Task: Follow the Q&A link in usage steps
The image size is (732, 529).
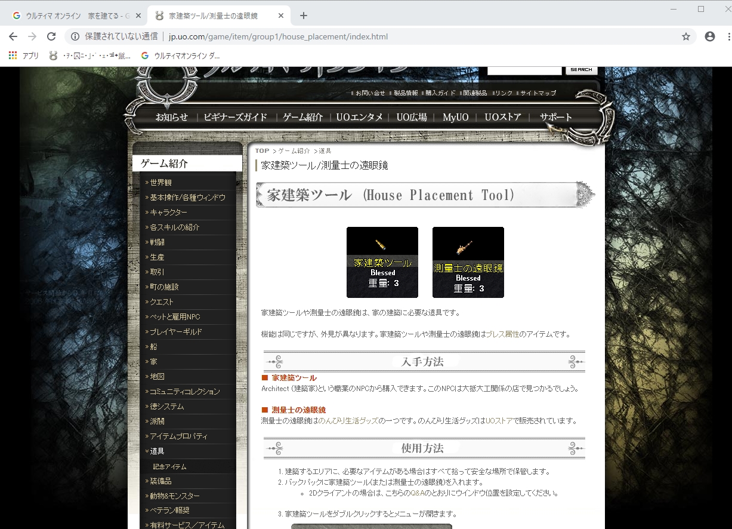Action: tap(418, 493)
